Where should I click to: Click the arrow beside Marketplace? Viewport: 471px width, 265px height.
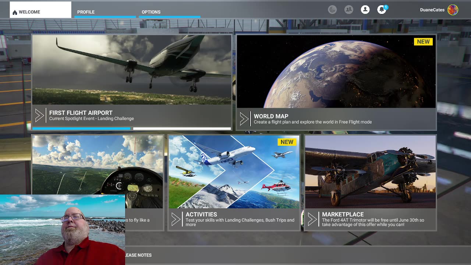(x=312, y=220)
